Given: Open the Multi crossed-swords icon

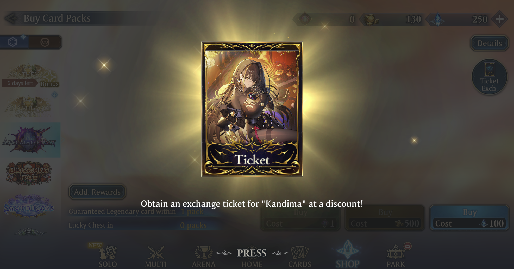Looking at the screenshot, I should pyautogui.click(x=156, y=257).
